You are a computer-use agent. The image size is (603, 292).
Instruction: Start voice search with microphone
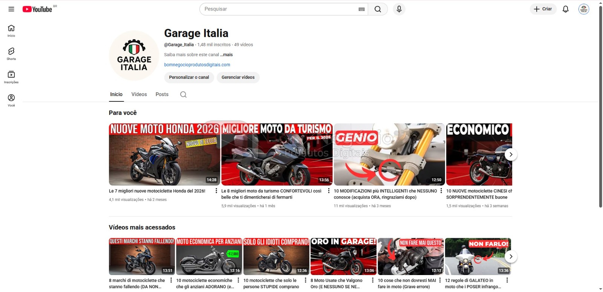(x=399, y=9)
